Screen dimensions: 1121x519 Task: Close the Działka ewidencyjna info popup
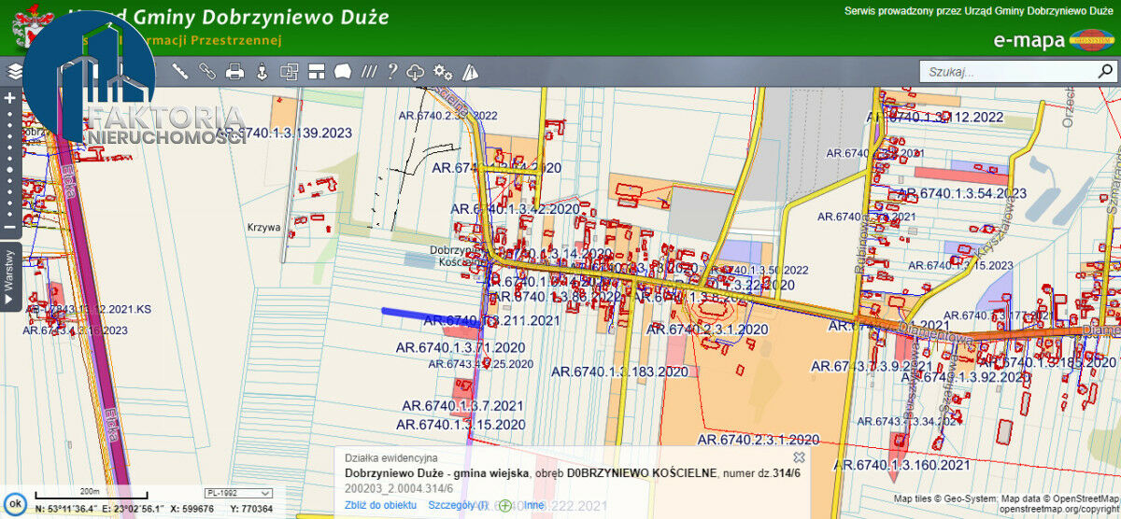[799, 457]
